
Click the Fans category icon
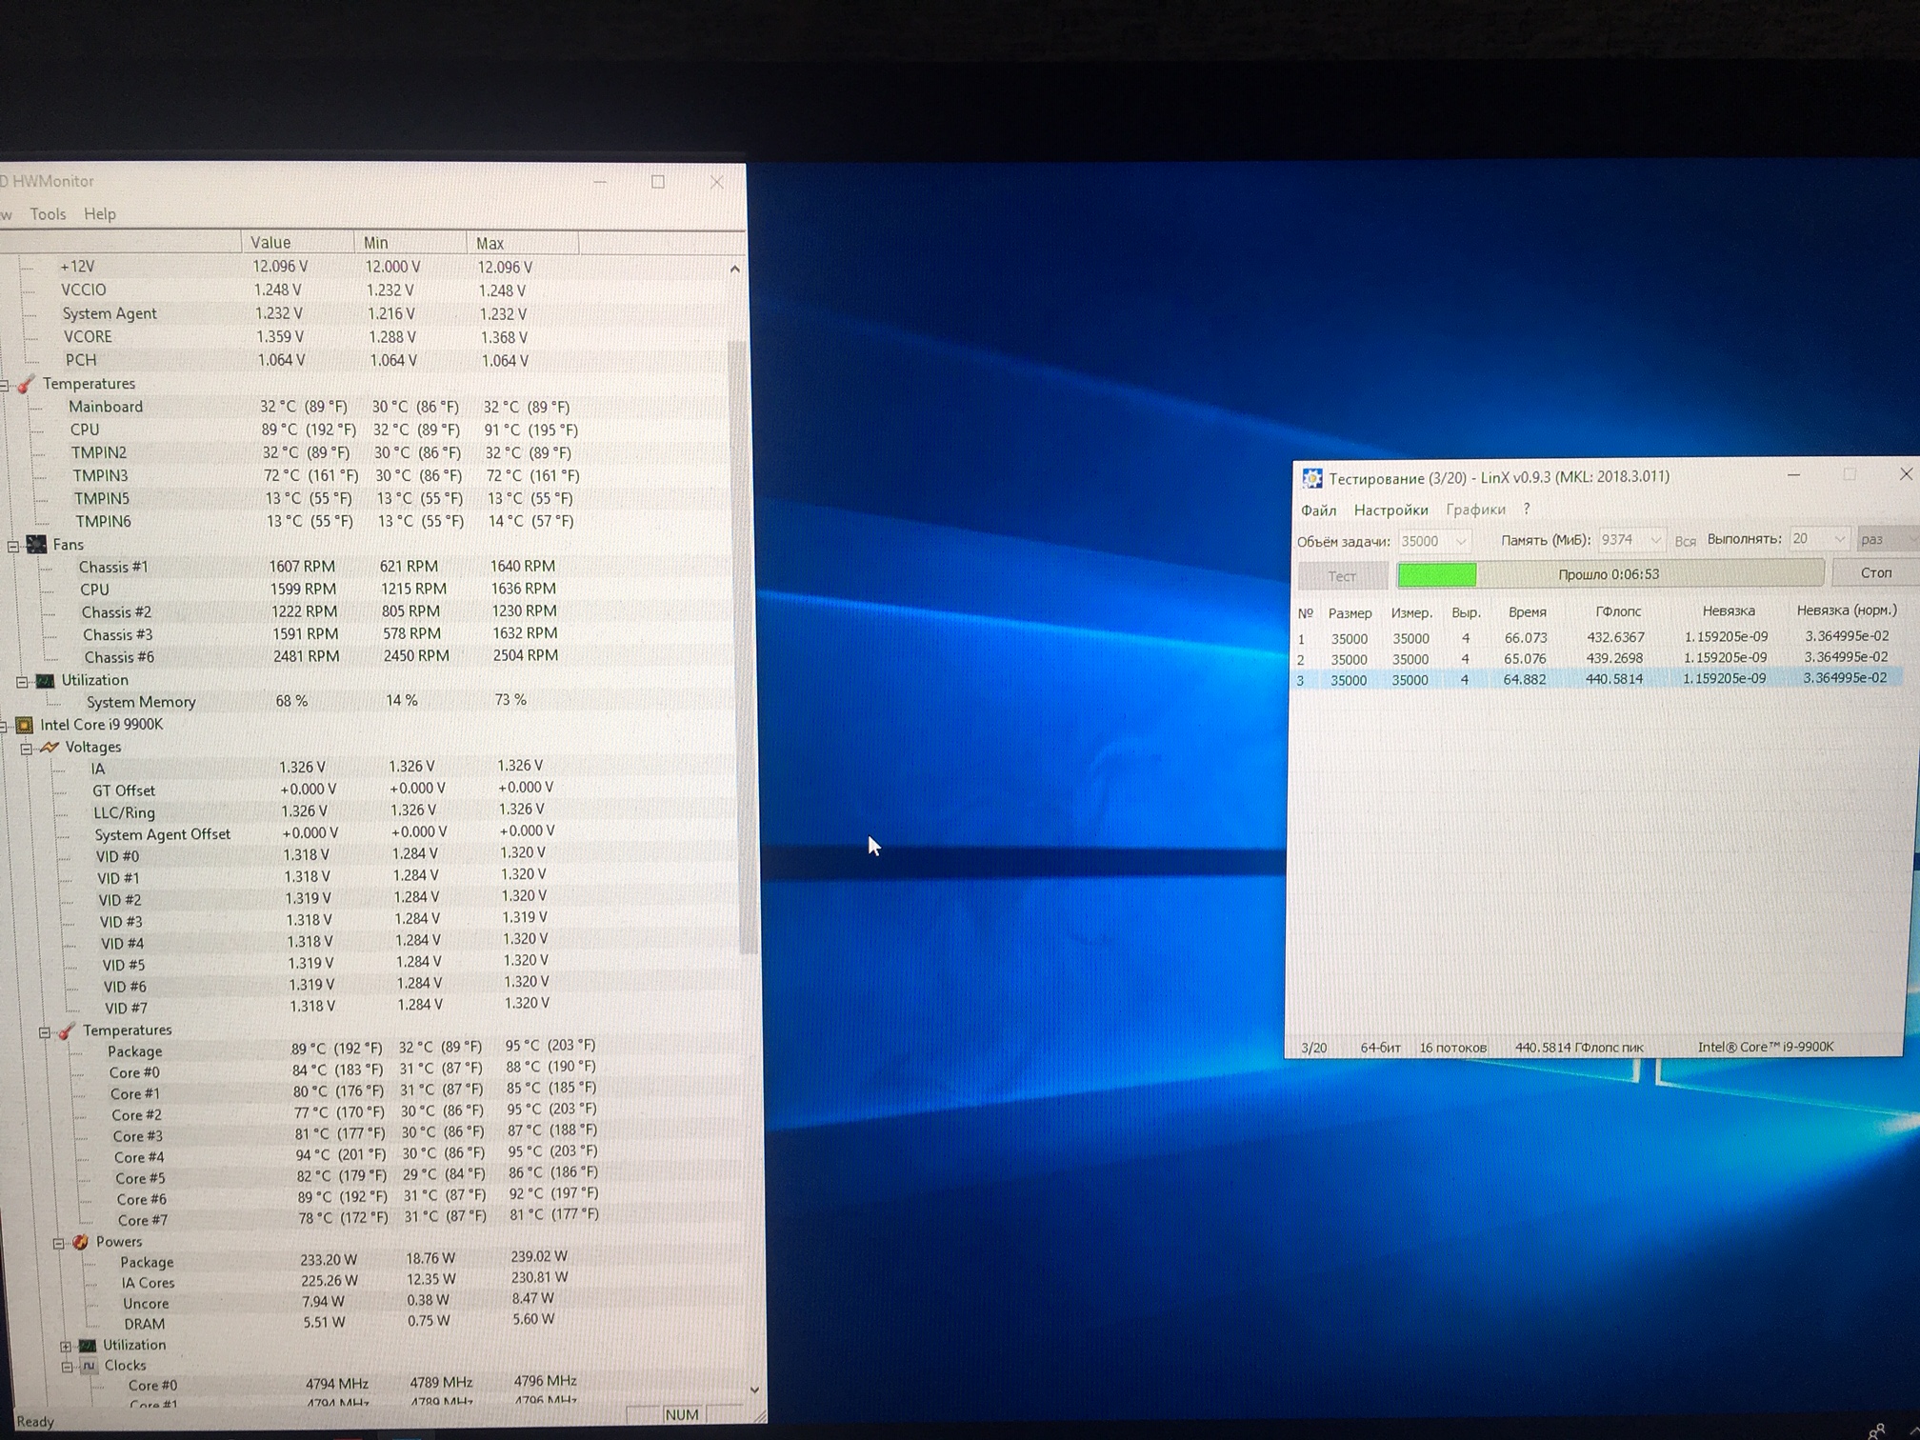tap(37, 545)
